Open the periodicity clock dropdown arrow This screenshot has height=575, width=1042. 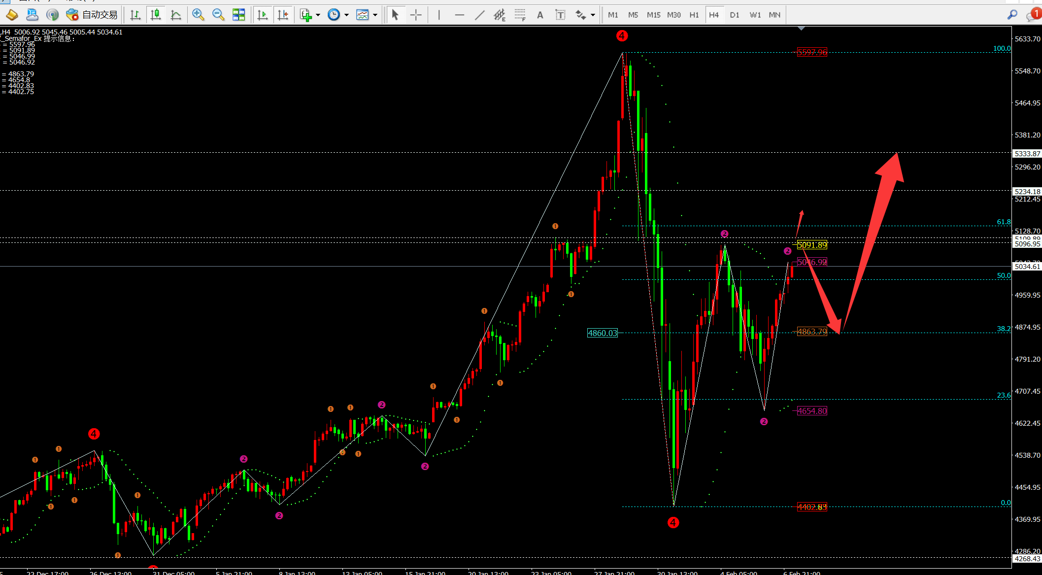[x=346, y=15]
